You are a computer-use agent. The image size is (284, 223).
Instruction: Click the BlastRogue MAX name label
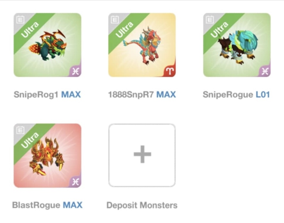pos(47,205)
